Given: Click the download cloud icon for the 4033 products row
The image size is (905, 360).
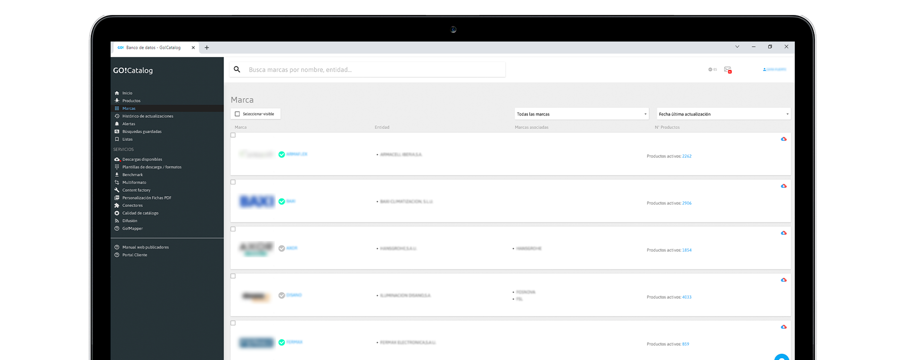Looking at the screenshot, I should point(783,280).
